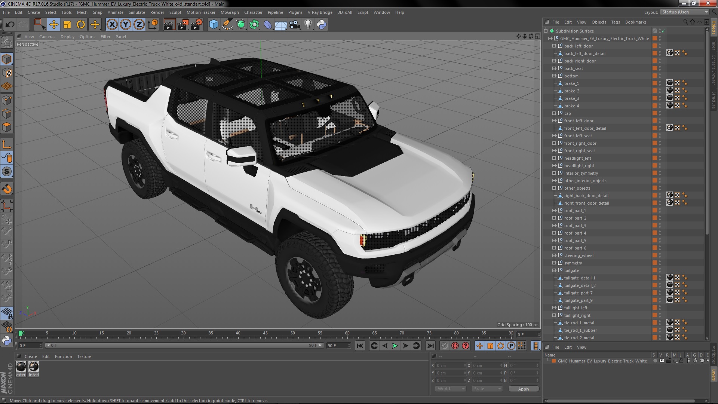Select the exterior material thumbnail

21,367
